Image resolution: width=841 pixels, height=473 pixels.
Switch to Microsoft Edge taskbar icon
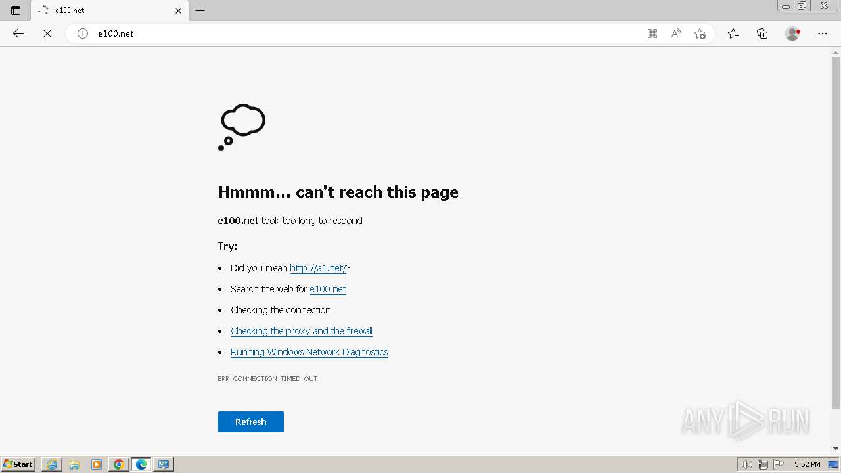141,464
